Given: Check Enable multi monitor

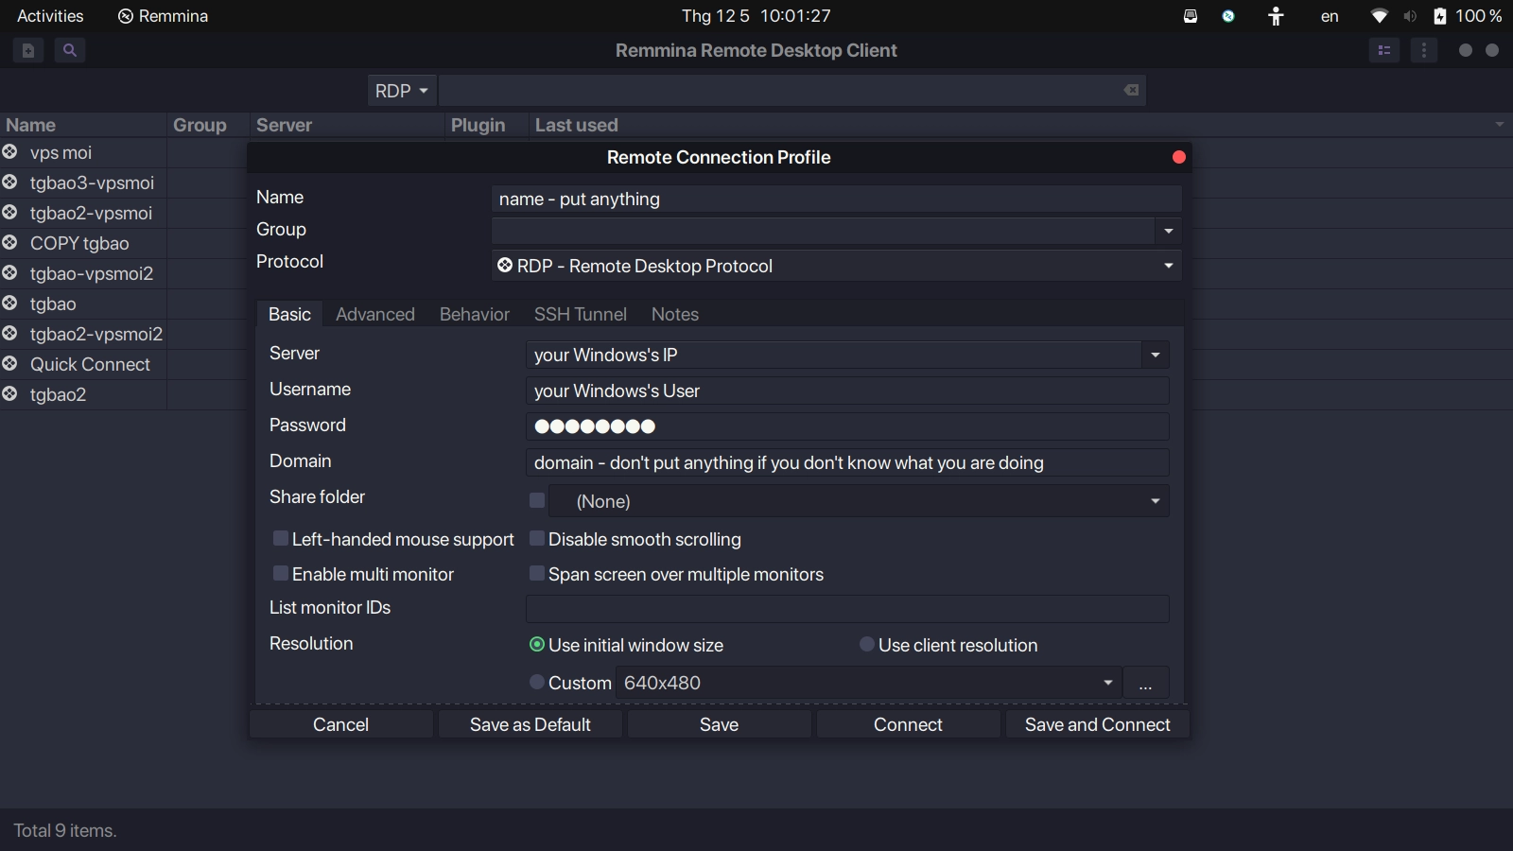Looking at the screenshot, I should pyautogui.click(x=281, y=573).
